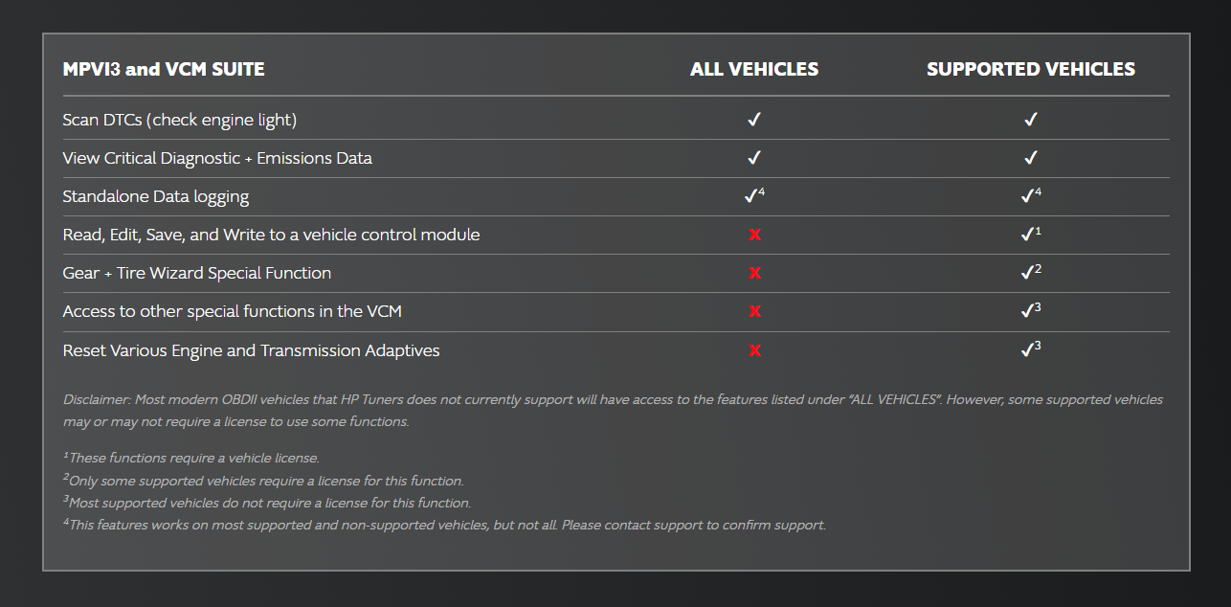The image size is (1231, 607).
Task: Click Supported Vehicles checkmark for Gear + Tire Wizard
Action: 1027,273
